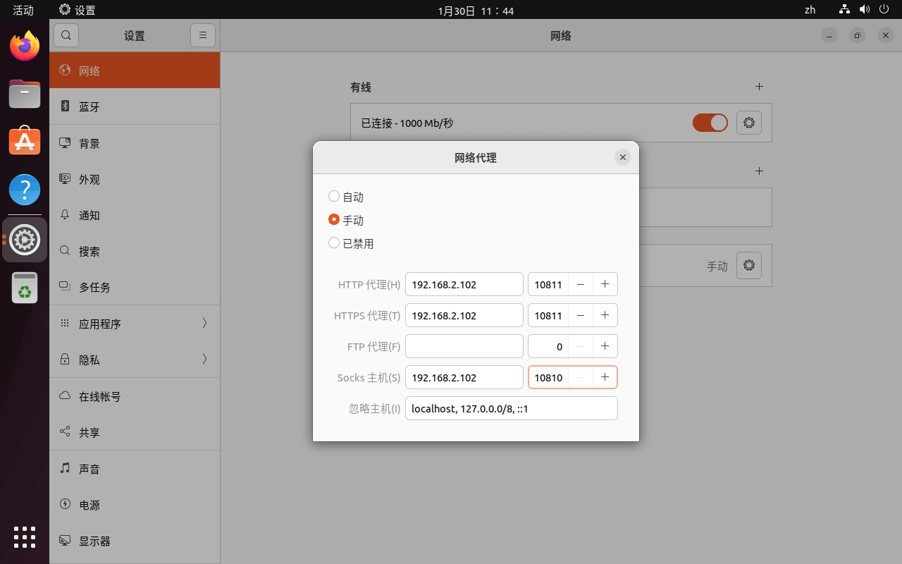Expand the 隐私 settings category

(134, 360)
